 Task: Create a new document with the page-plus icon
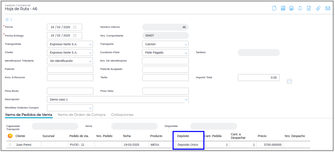click(275, 8)
